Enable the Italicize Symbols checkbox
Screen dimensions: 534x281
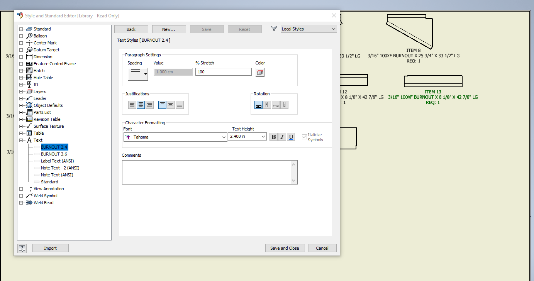click(304, 137)
